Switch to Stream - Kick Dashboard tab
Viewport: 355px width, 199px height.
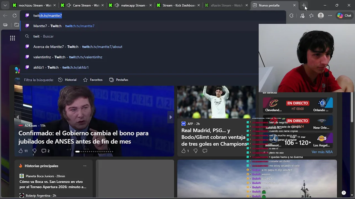click(x=178, y=5)
